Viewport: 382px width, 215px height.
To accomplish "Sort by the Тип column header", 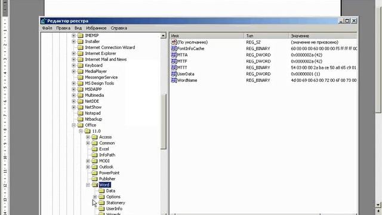I will click(x=266, y=36).
